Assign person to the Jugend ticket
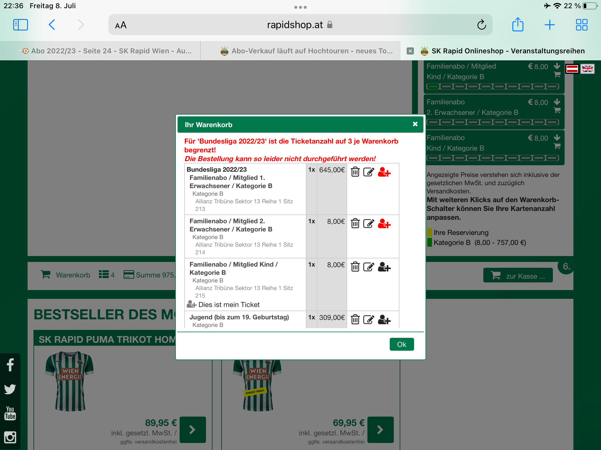Screen dimensions: 601x450 [x=384, y=320]
